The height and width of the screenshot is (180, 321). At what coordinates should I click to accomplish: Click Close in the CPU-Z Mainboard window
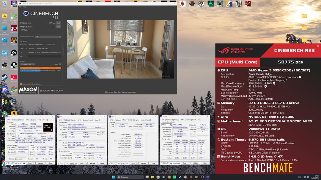tap(102, 163)
